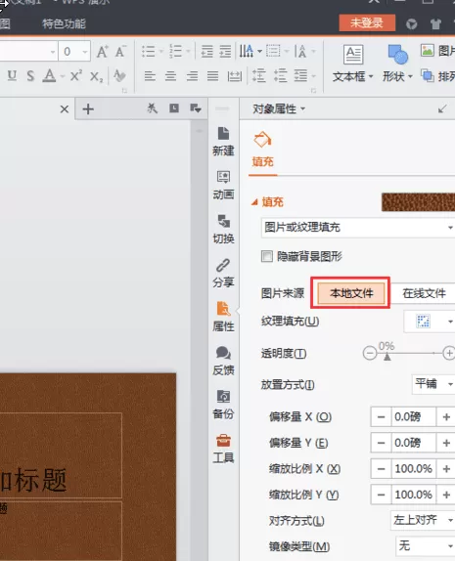Collapse the object properties panel arrow
Screen dimensions: 455x561
(442, 108)
